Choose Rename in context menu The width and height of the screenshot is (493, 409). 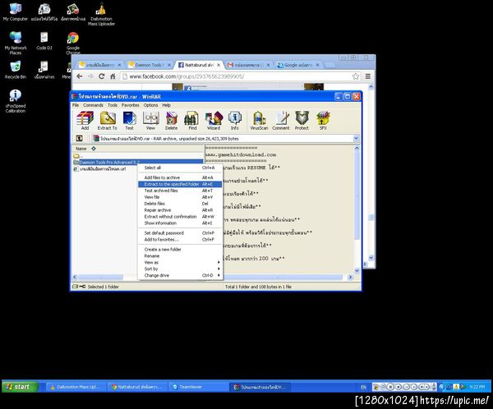pos(180,256)
